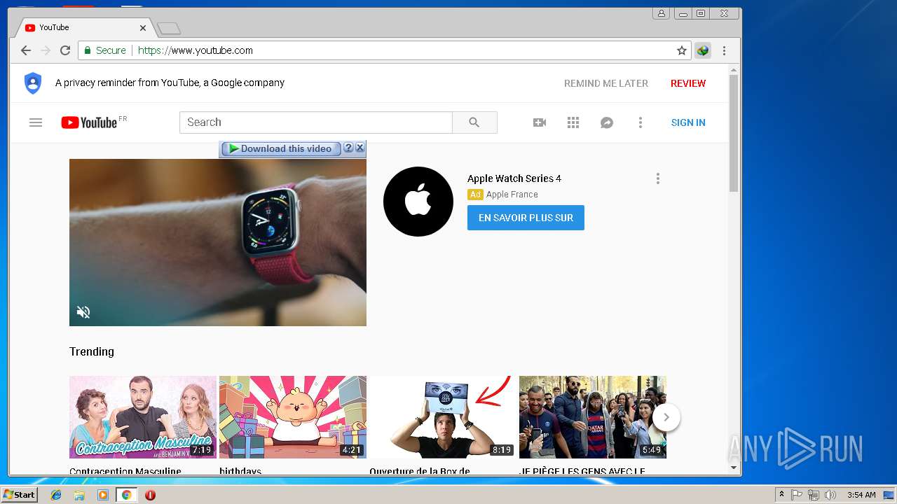Open help on the download bar
The height and width of the screenshot is (504, 897).
coord(348,148)
